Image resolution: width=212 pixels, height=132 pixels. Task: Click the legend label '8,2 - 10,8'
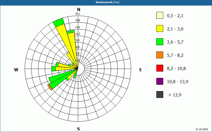pos(176,69)
